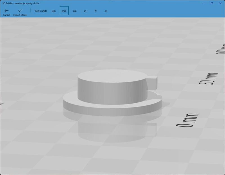Select mm as file's units
This screenshot has width=225, height=175.
click(64, 11)
